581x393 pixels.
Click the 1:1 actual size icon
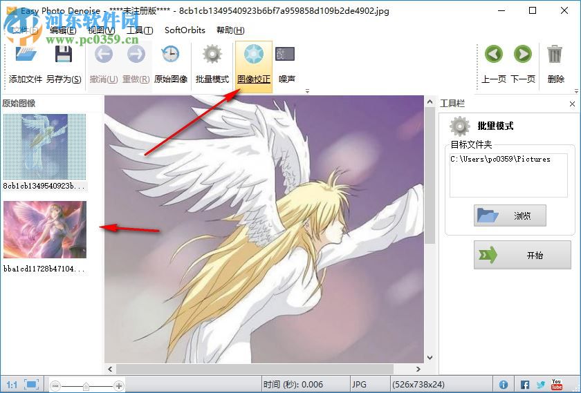12,385
